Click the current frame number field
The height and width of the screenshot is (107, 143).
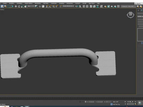pyautogui.click(x=130, y=104)
